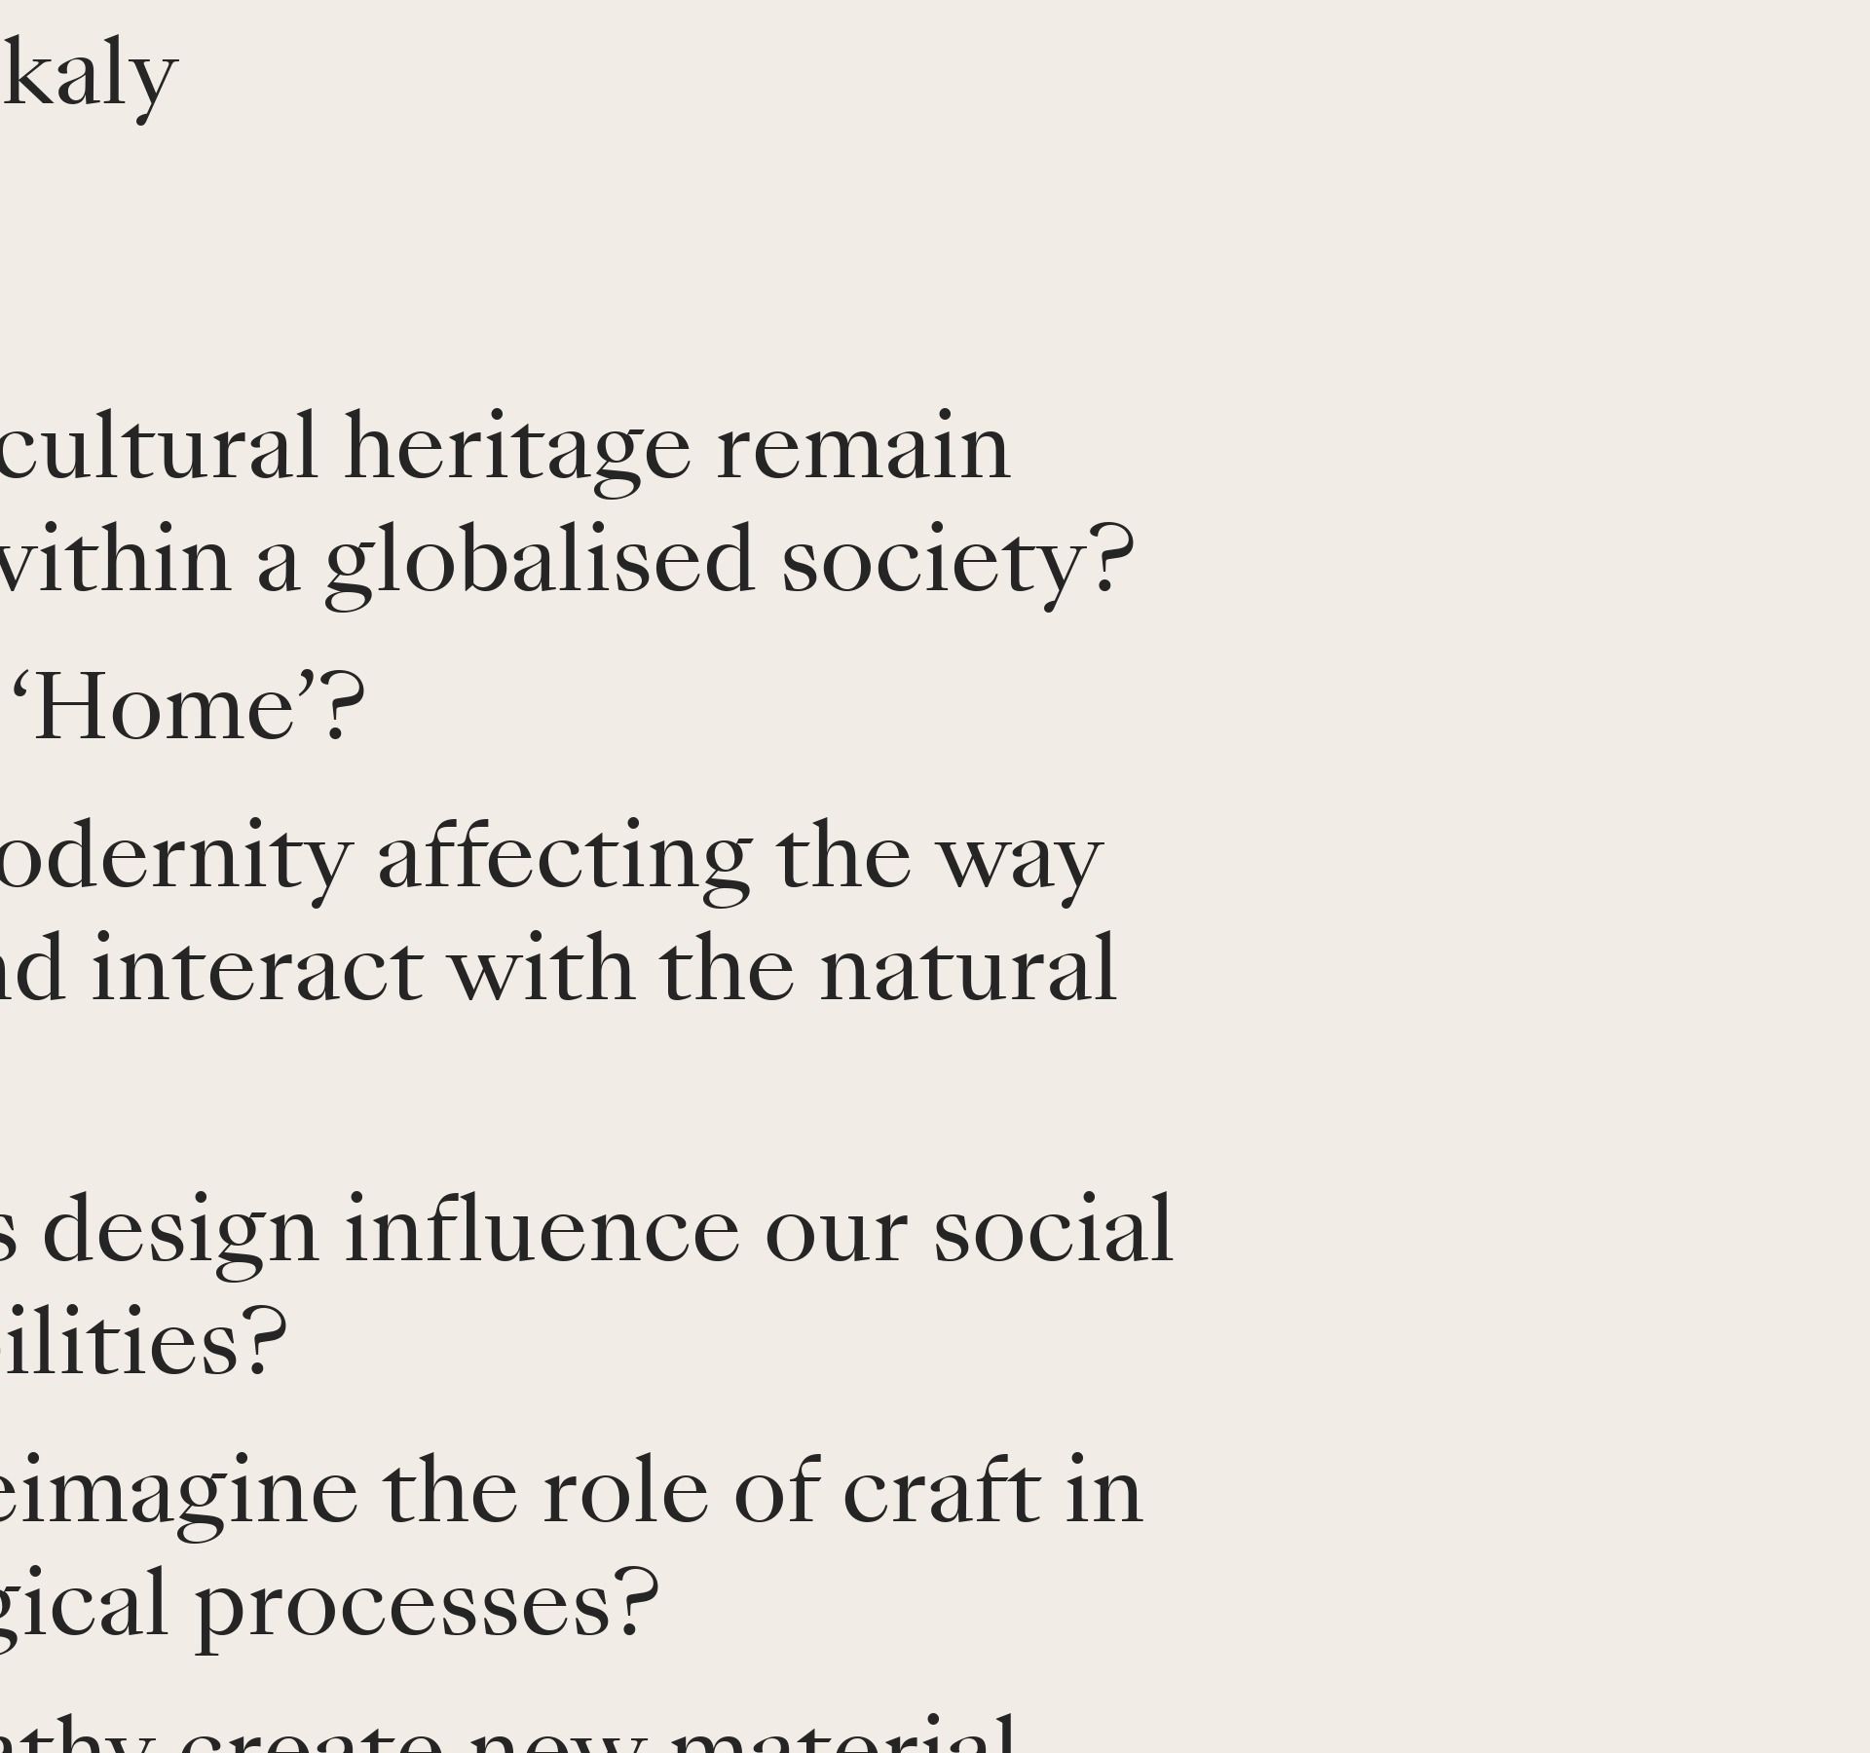Click the word "heritage"
Image resolution: width=1870 pixels, height=1753 pixels.
(517, 448)
